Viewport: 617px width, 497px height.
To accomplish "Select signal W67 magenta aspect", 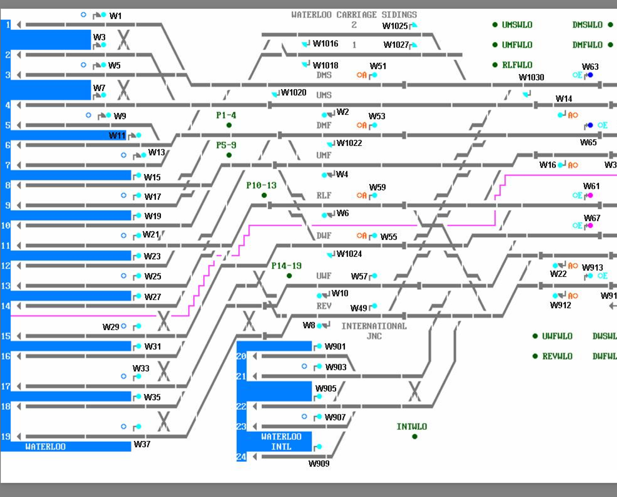I will 590,225.
